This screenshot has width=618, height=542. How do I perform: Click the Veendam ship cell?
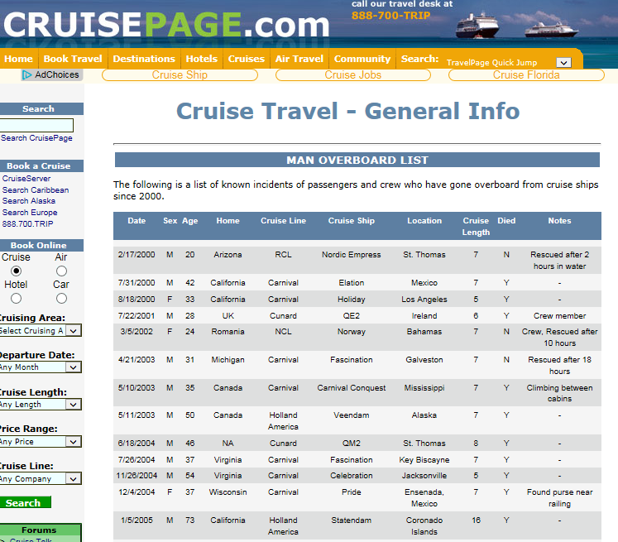pyautogui.click(x=351, y=415)
